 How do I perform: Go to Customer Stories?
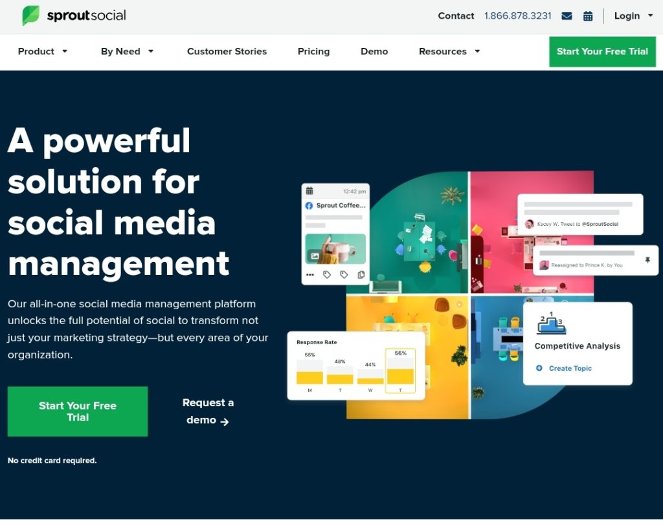pos(227,51)
